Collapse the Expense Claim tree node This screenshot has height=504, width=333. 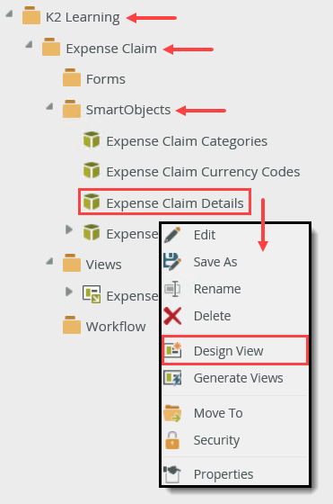point(29,44)
